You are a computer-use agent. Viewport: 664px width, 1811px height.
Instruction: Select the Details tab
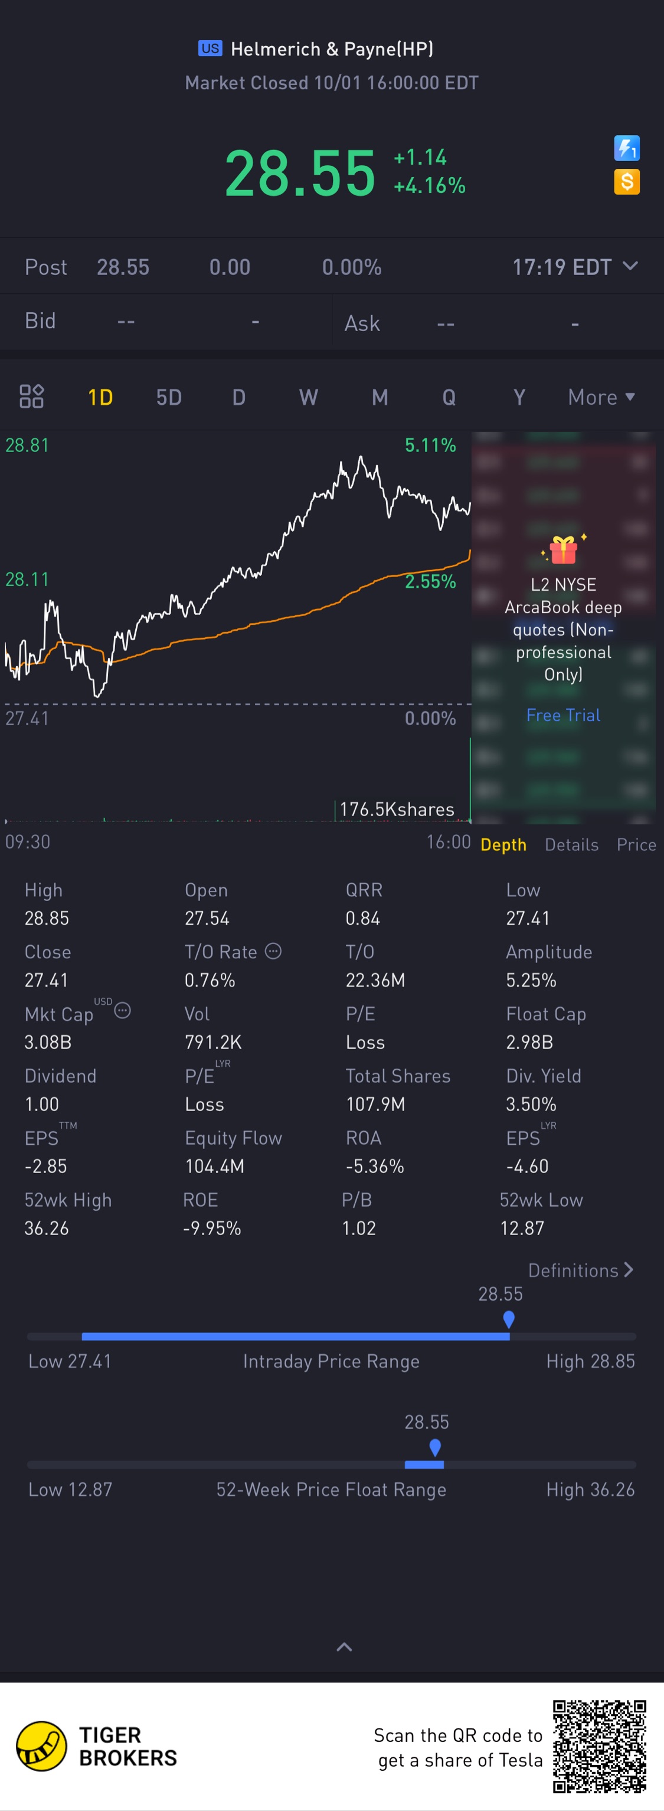(571, 844)
